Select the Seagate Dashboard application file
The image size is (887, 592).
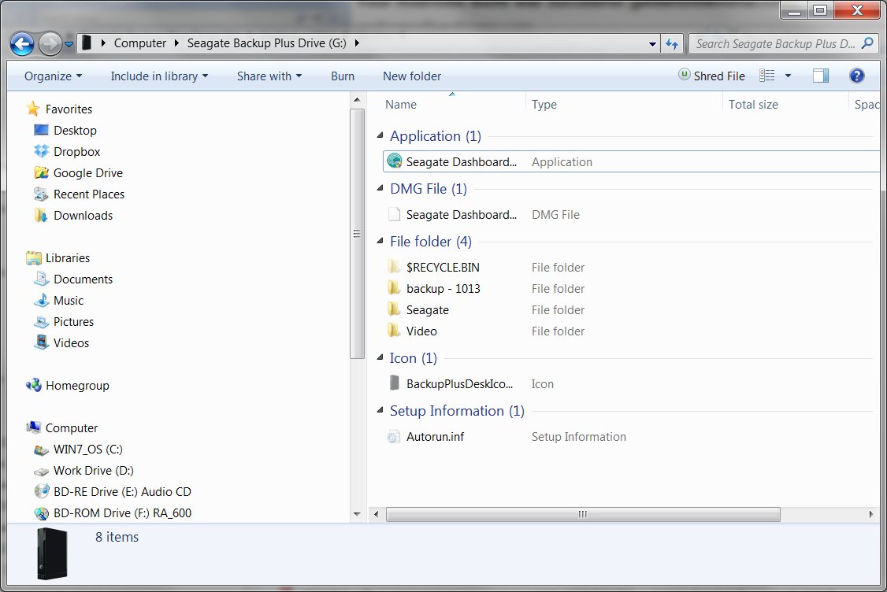(x=631, y=161)
